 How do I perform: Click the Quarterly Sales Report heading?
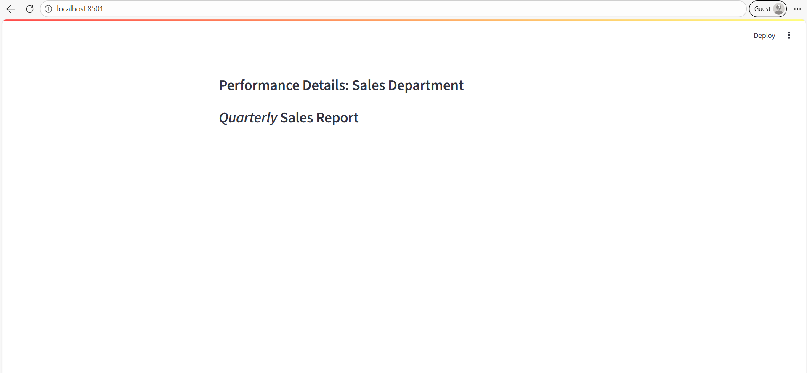point(289,118)
